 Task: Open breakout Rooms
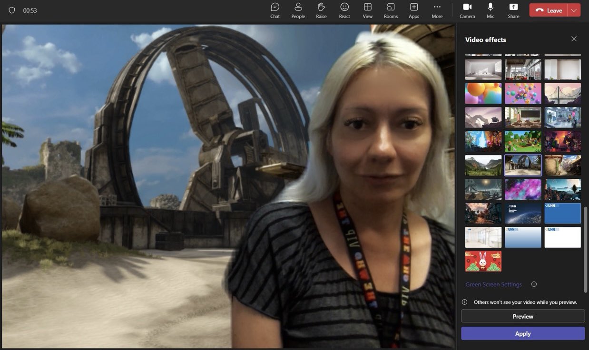click(391, 10)
